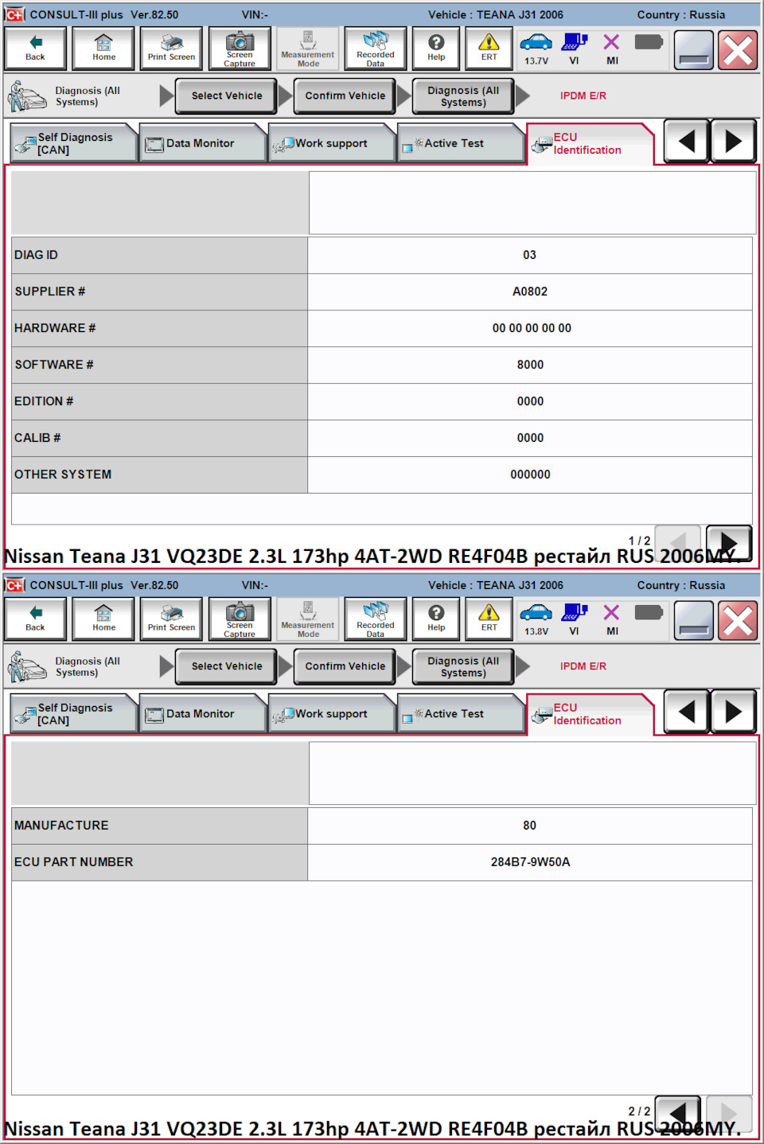Click Back icon in lower 13.8V window

(x=35, y=619)
